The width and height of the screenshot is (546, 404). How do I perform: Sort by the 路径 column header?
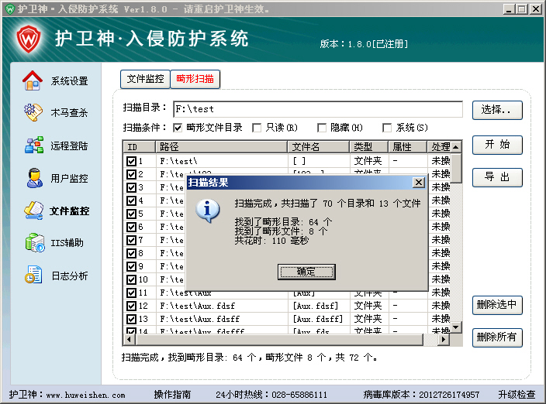[x=222, y=147]
